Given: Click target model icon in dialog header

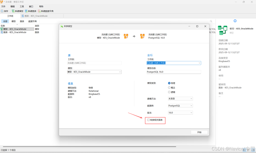Looking at the screenshot, I should point(142,36).
